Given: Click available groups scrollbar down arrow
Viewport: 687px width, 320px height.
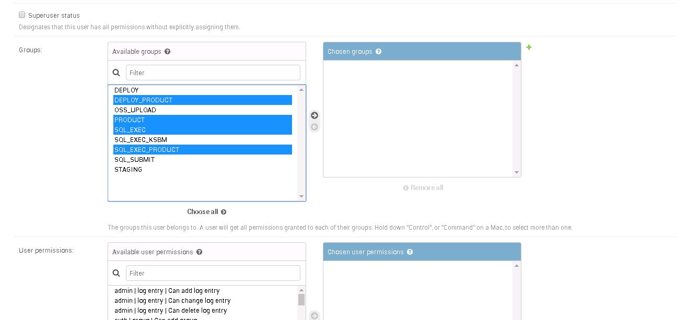Looking at the screenshot, I should coord(301,196).
